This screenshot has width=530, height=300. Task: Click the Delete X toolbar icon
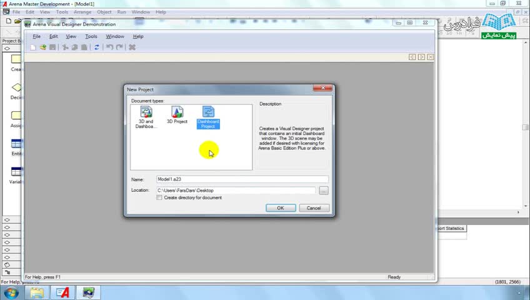coord(132,47)
